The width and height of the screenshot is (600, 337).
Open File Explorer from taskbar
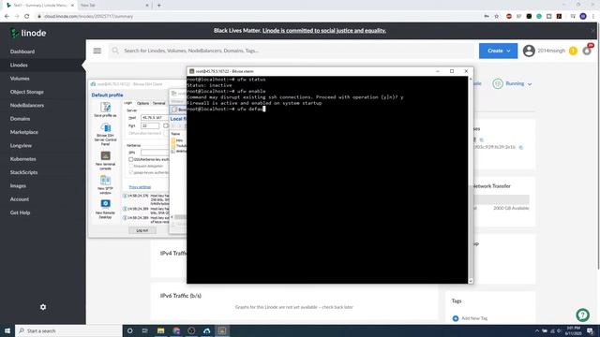point(160,330)
